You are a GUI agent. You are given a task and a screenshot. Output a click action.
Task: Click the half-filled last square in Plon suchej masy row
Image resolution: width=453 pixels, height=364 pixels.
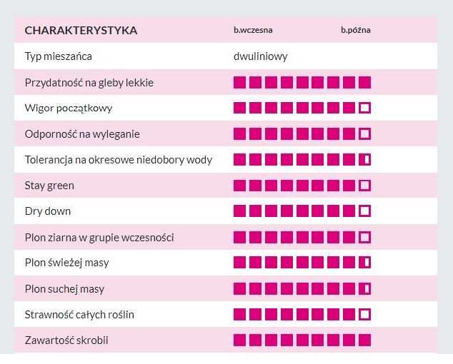[x=365, y=288]
